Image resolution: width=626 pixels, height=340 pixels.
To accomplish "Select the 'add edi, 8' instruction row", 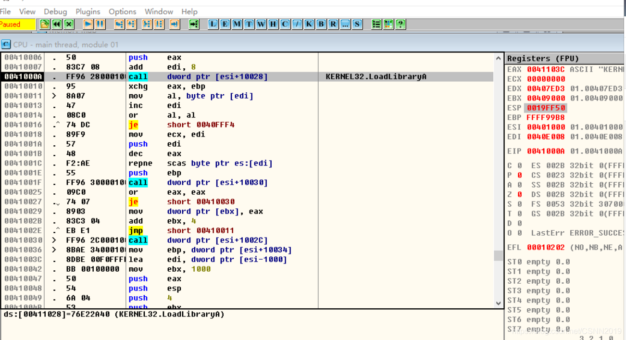I will click(x=247, y=67).
